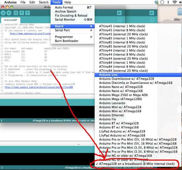Open tab dropdown arrow in front Arduino window
182x170 pixels.
tap(120, 20)
